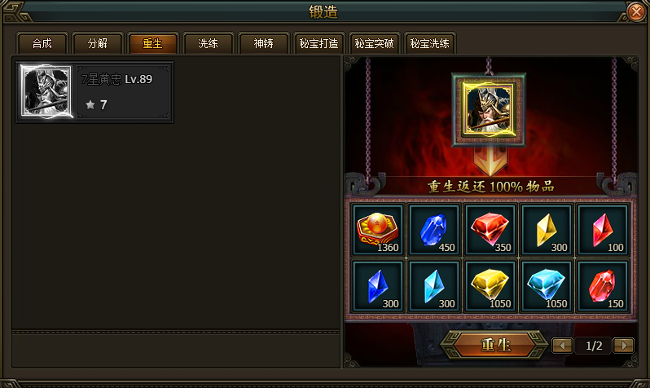Click the dragon ball item showing 1360
This screenshot has height=388, width=650.
point(377,230)
